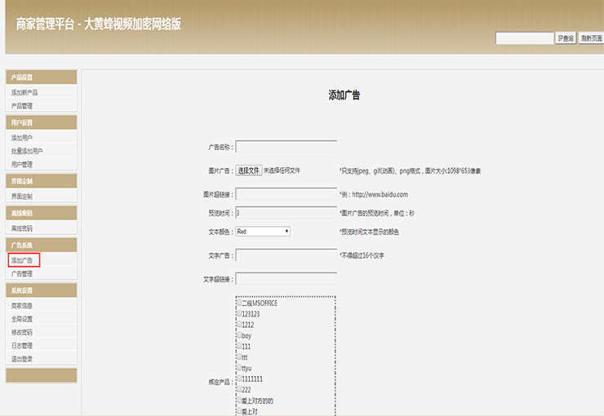Click the 选择文件 file chooser button

pos(249,170)
